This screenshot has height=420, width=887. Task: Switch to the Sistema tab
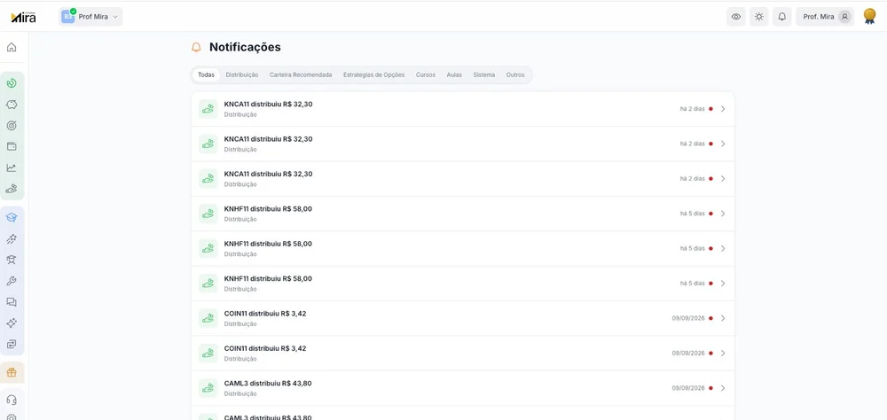[484, 74]
